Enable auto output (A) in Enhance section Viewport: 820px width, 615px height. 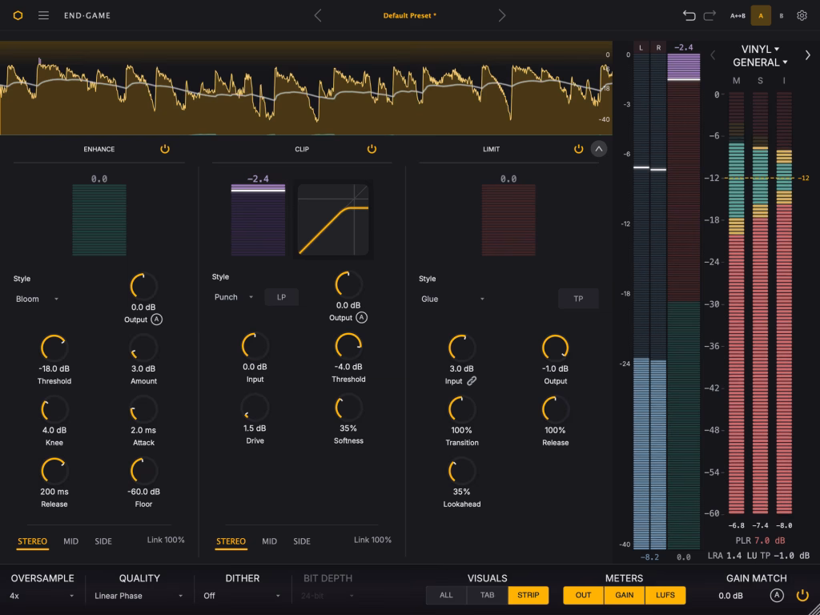pos(156,320)
